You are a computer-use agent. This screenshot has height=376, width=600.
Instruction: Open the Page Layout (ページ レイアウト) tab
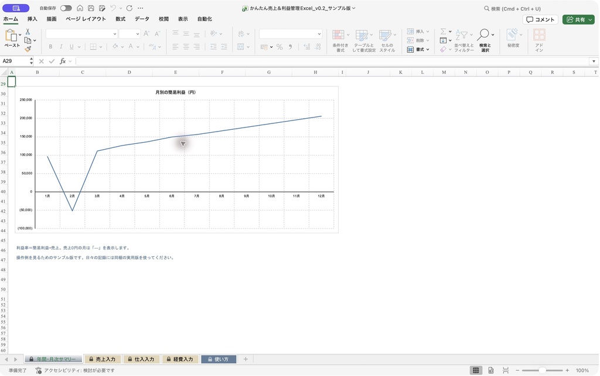(86, 19)
